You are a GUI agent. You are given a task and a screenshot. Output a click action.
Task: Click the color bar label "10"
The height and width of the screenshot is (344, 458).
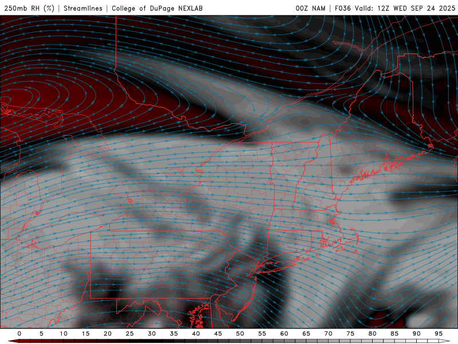(x=64, y=334)
